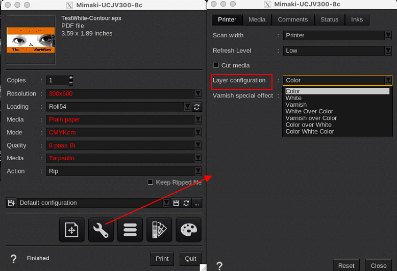Open the color palette icon
The height and width of the screenshot is (271, 397).
[x=189, y=230]
